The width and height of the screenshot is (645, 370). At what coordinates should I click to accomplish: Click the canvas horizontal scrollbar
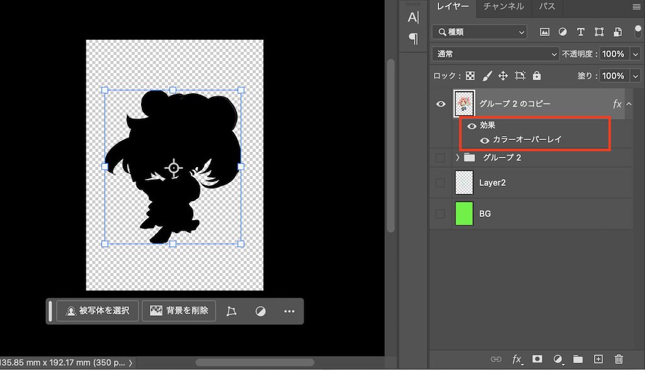pyautogui.click(x=254, y=362)
